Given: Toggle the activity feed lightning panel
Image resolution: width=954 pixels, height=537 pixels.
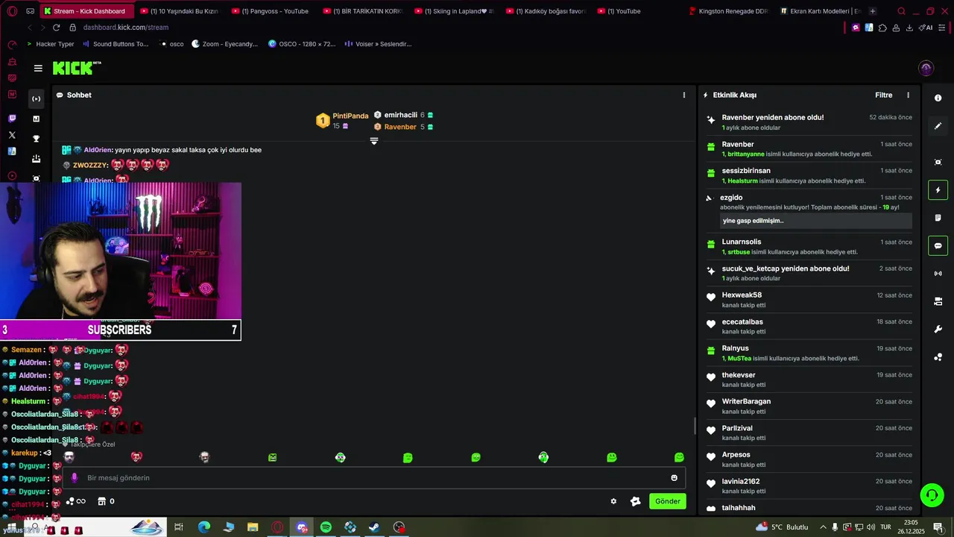Looking at the screenshot, I should click(x=938, y=189).
